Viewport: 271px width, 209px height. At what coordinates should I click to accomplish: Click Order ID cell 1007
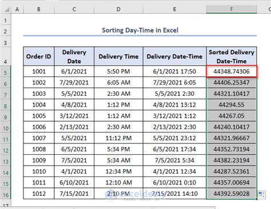(x=39, y=138)
